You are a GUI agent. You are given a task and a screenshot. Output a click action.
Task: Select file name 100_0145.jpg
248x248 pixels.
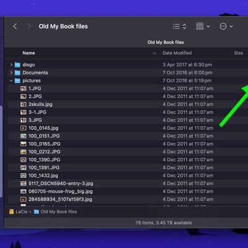pos(43,128)
